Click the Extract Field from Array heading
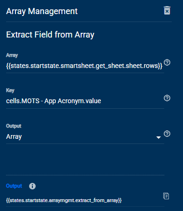The image size is (183, 211). point(50,35)
